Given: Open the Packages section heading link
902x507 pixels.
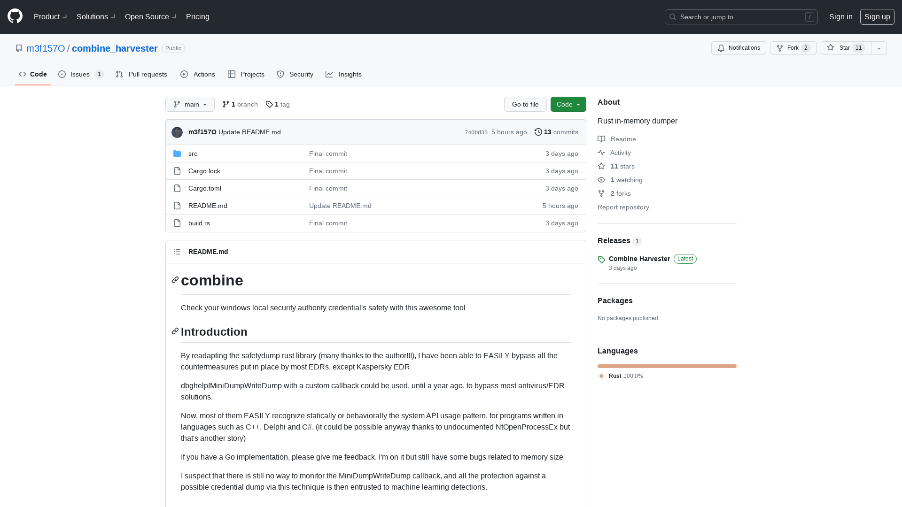Looking at the screenshot, I should click(615, 301).
